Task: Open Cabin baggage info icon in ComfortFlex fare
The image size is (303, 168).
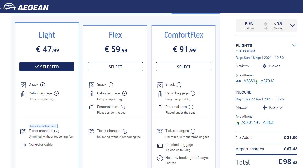Action: point(193,93)
